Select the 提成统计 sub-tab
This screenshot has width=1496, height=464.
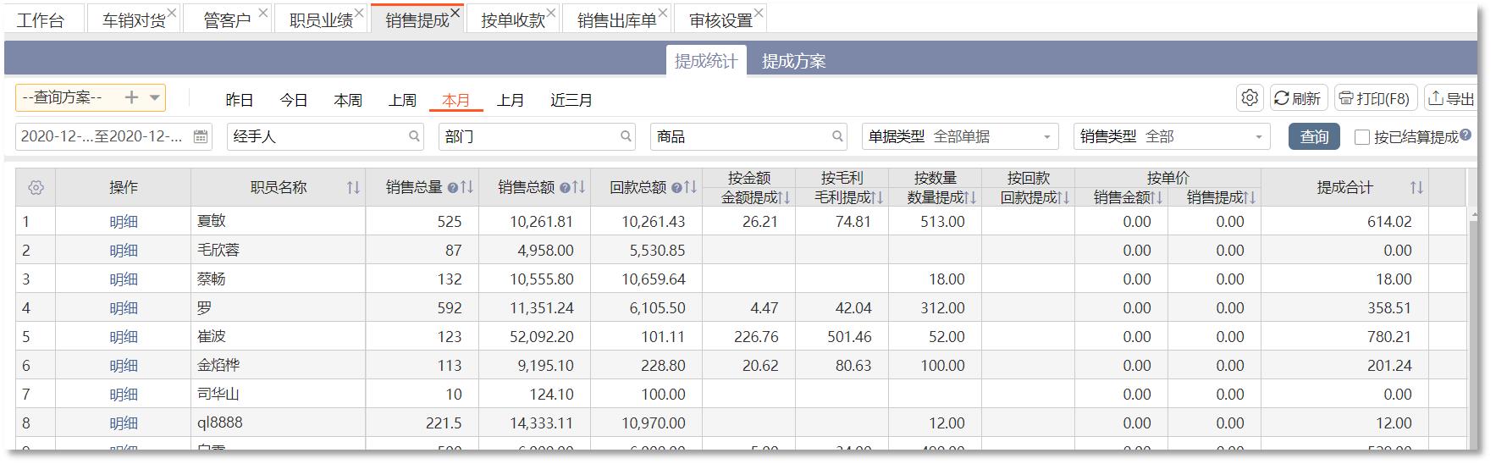pos(705,61)
